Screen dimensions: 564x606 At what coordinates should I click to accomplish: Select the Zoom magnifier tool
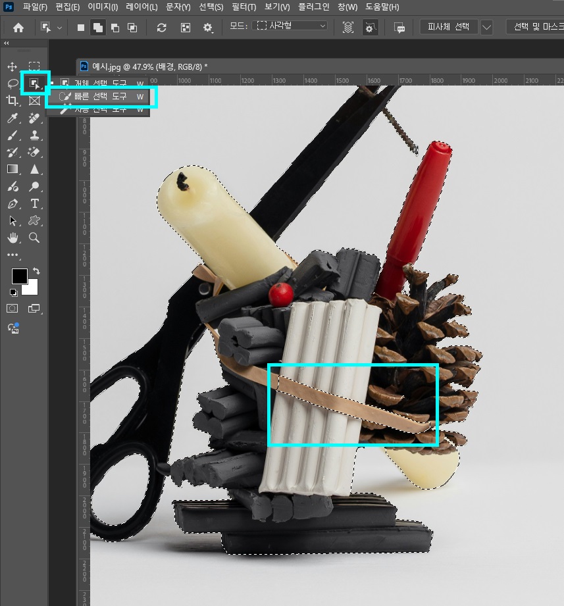(34, 238)
